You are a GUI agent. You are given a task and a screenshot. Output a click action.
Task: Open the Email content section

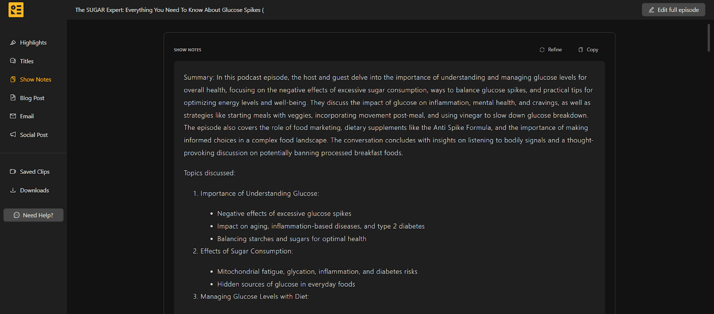point(27,116)
